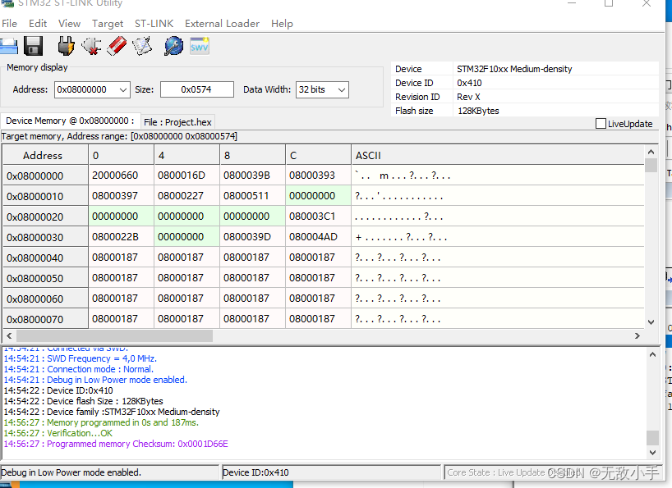Click log line Verification...OK
Viewport: 672px width, 488px height.
58,433
